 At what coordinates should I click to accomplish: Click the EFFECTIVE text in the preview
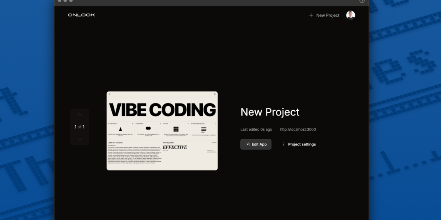coord(174,147)
